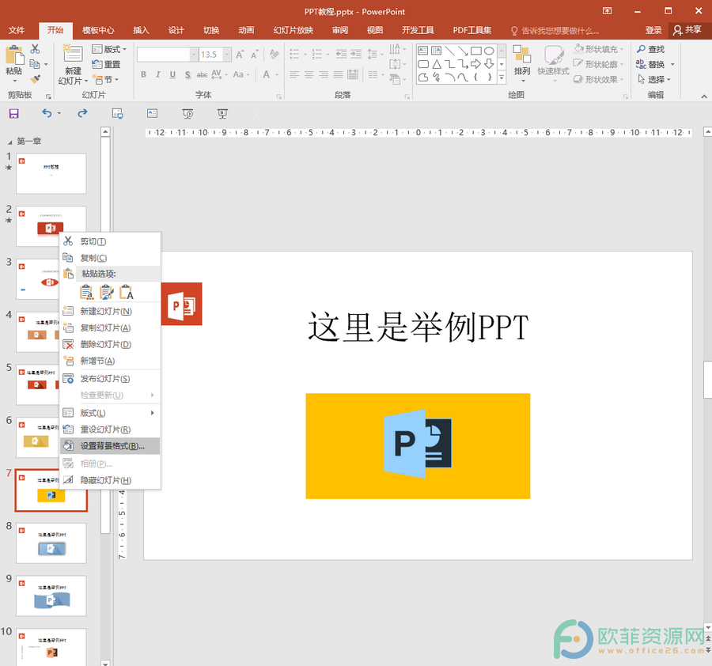The image size is (712, 666).
Task: Click the Format Painter brush icon
Action: pyautogui.click(x=35, y=79)
